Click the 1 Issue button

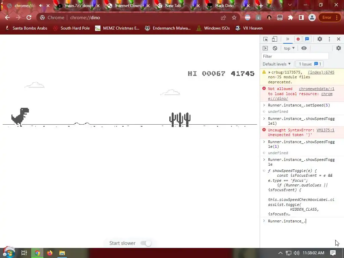[310, 64]
